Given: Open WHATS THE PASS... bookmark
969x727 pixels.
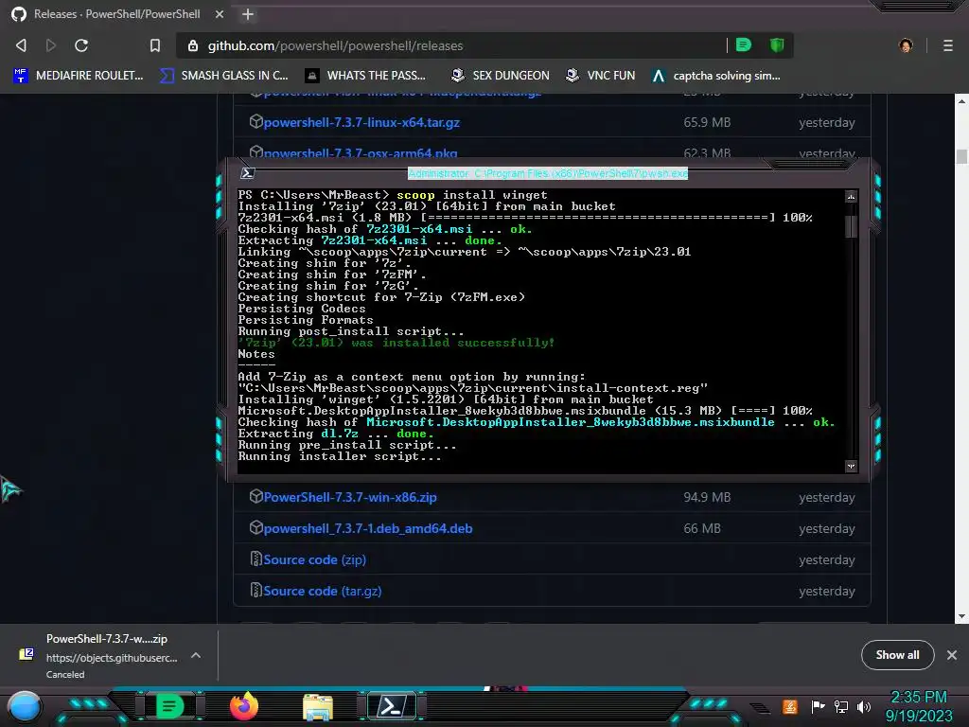Looking at the screenshot, I should 366,76.
